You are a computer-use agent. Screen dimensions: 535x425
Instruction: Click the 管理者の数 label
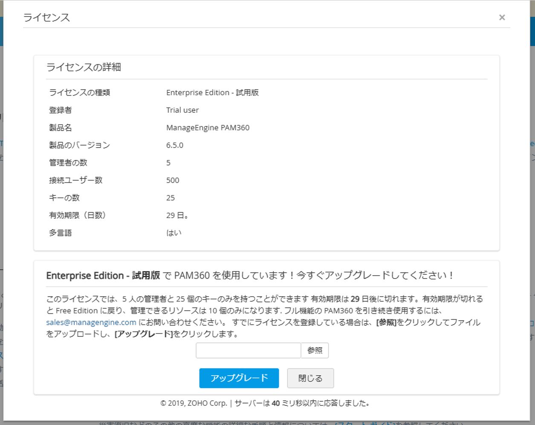pyautogui.click(x=68, y=163)
